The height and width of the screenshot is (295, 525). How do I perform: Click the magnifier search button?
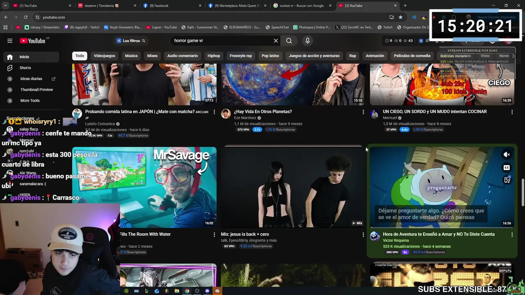click(x=289, y=41)
